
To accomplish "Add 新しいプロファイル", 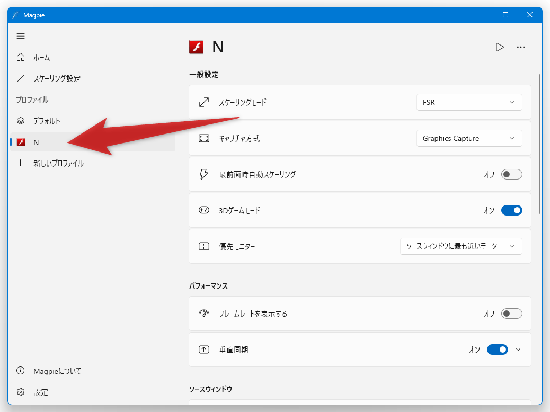I will [93, 163].
